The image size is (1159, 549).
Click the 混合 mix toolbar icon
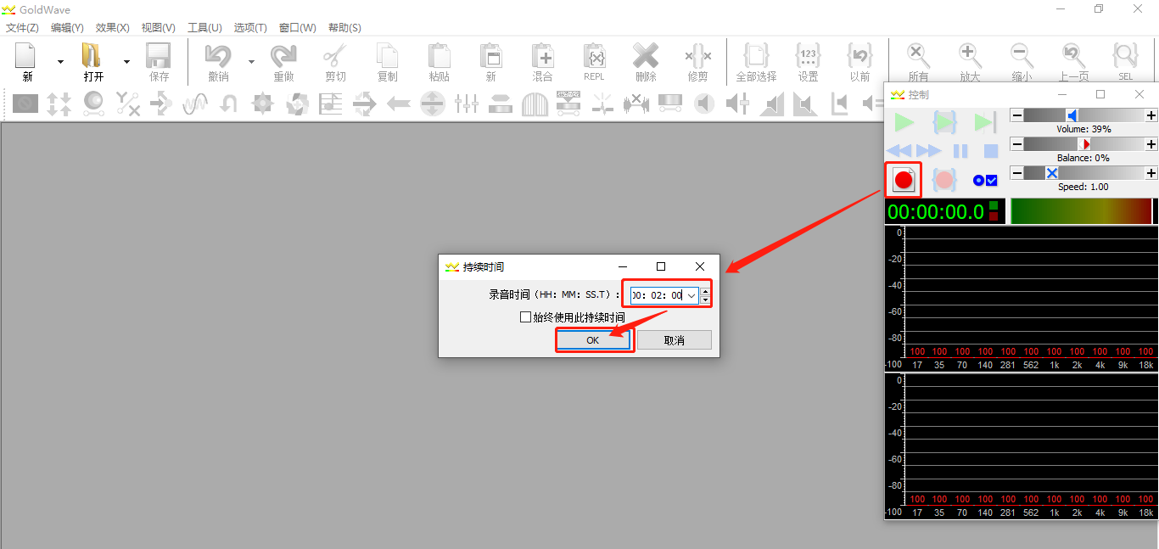click(x=542, y=63)
